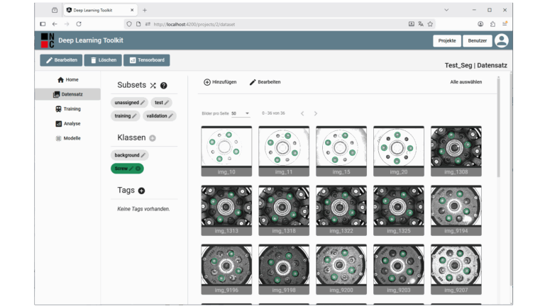Click the browser translate page icon

pyautogui.click(x=421, y=24)
